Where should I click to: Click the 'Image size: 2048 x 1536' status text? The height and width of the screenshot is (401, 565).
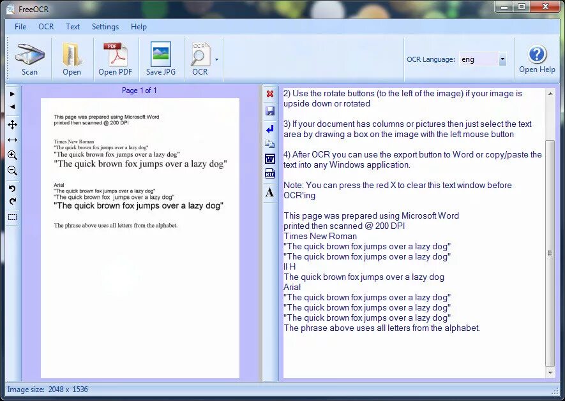[x=48, y=390]
